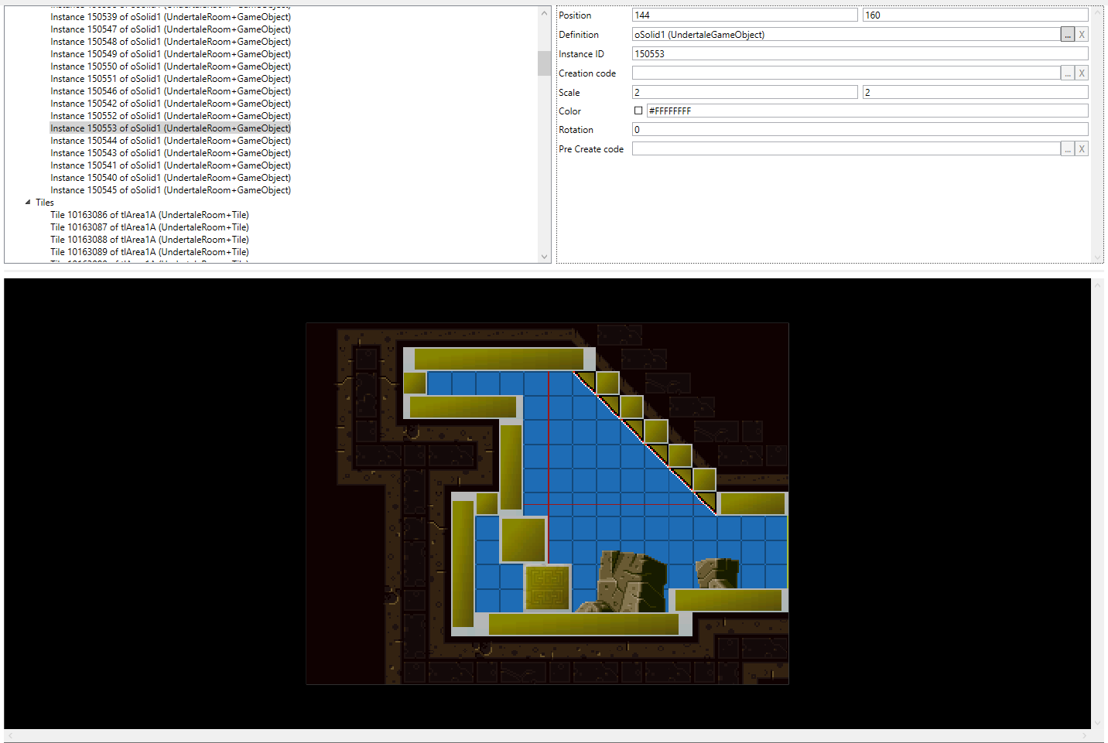Select Instance 150544 of oSolid1
1108x743 pixels.
[x=170, y=141]
